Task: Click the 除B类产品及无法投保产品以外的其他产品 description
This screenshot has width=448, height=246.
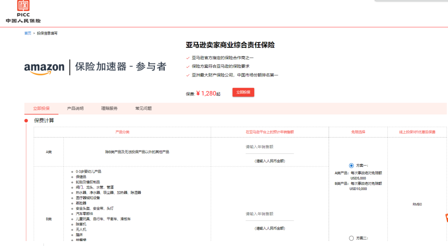Action: 137,152
